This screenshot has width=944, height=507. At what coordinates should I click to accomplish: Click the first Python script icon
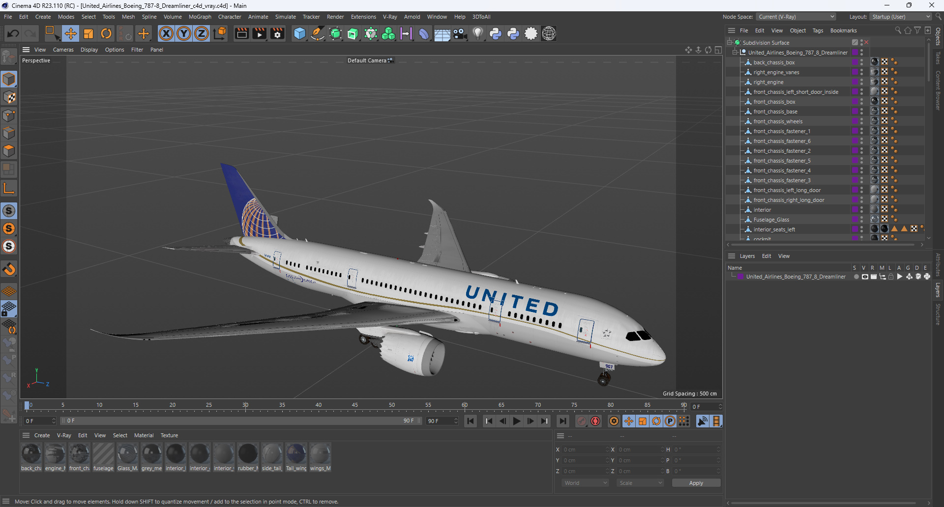point(496,33)
